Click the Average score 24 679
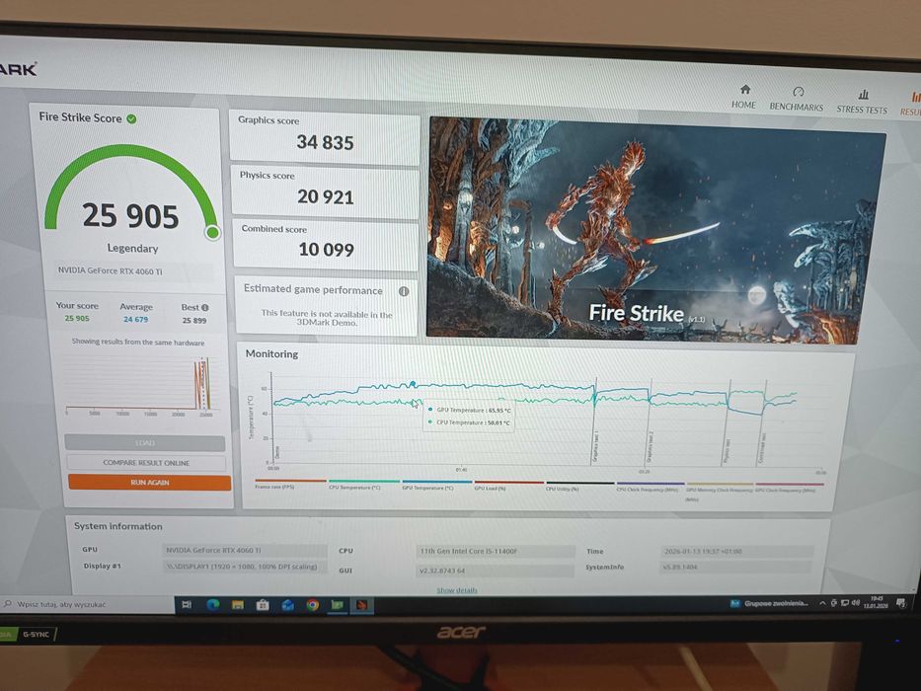The width and height of the screenshot is (921, 691). click(x=135, y=319)
